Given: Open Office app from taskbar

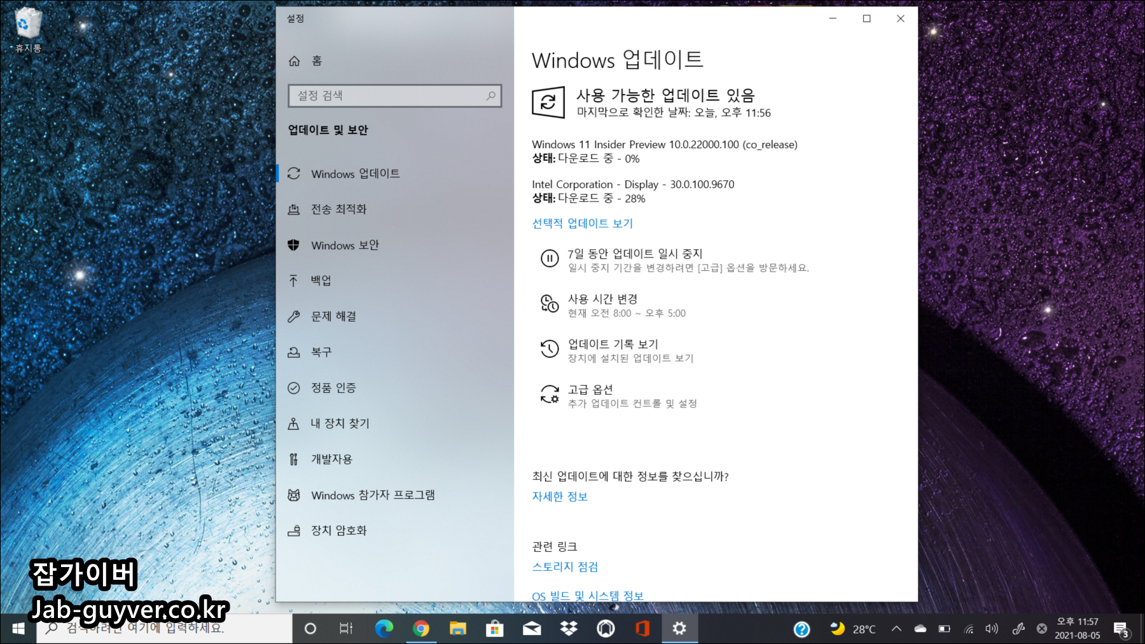Looking at the screenshot, I should pyautogui.click(x=642, y=629).
